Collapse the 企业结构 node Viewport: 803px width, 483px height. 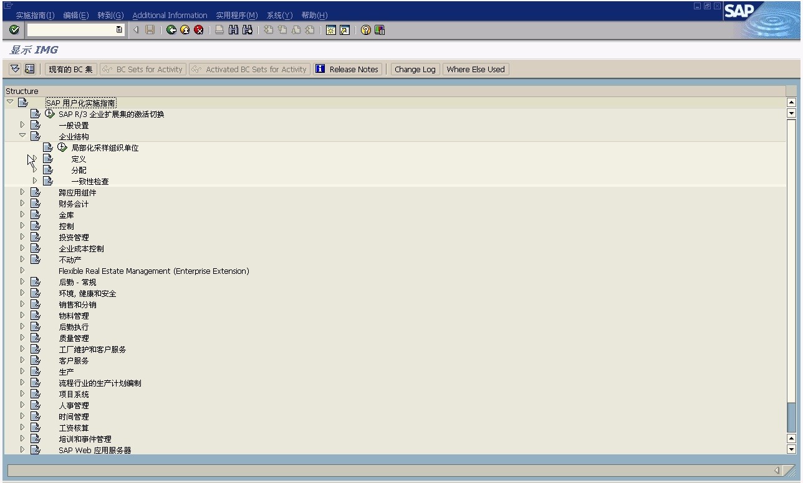click(x=22, y=136)
